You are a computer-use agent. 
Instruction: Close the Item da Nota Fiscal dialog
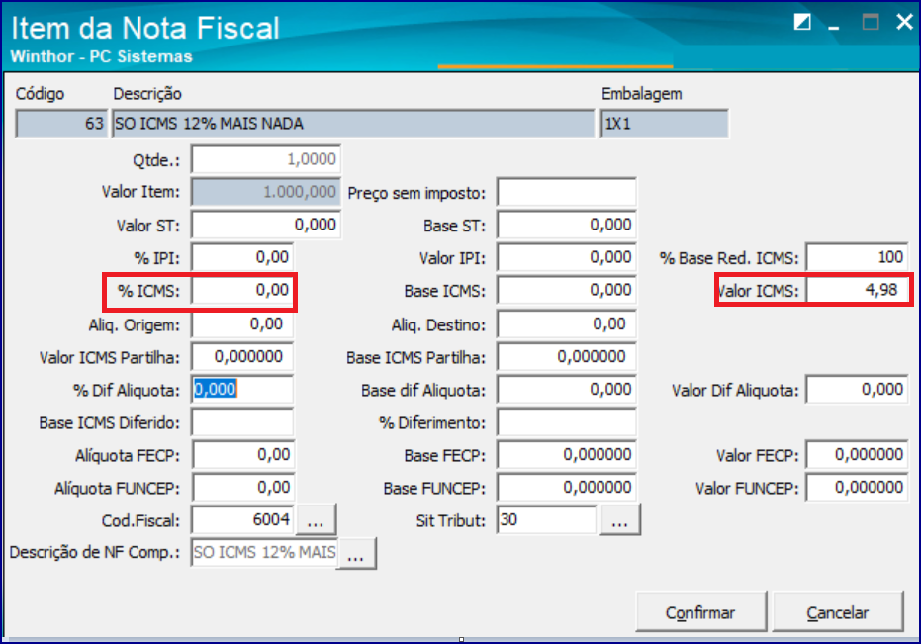(x=904, y=22)
